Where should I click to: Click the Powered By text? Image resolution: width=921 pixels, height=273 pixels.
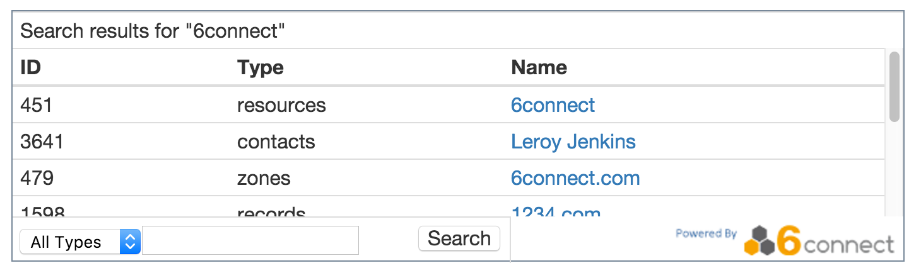[x=706, y=234]
